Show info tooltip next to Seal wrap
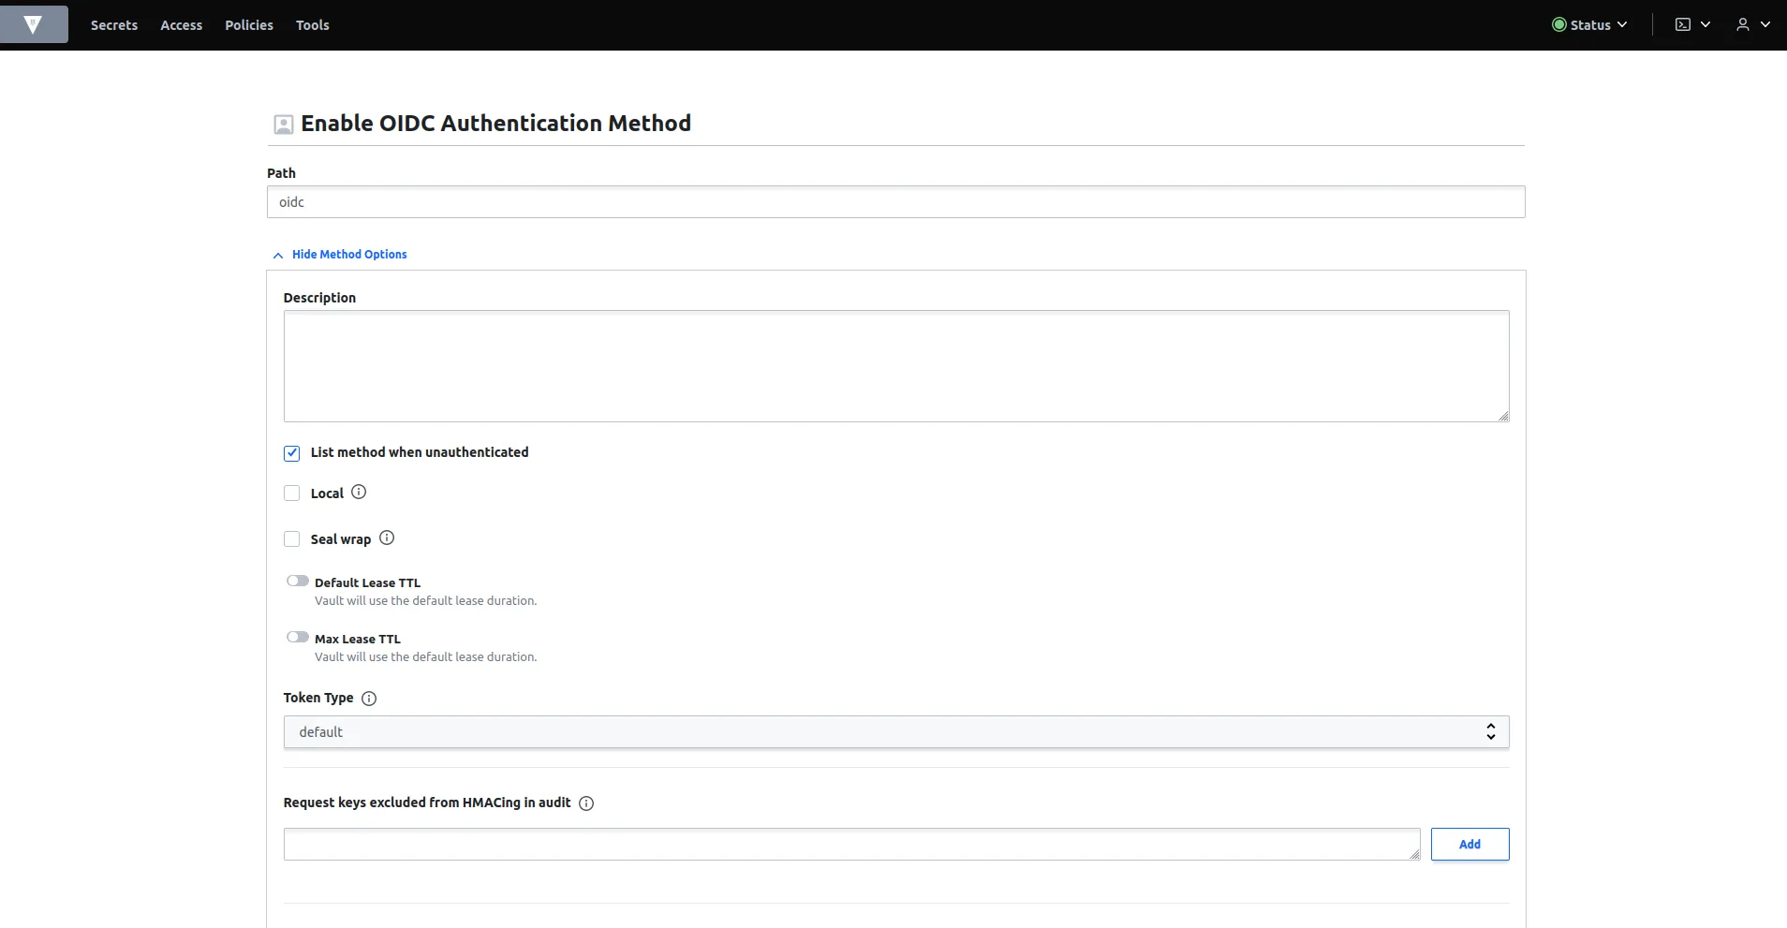Screen dimensions: 1787x928 point(387,538)
